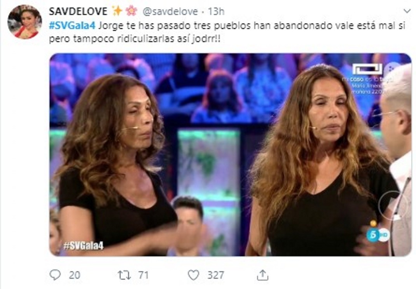Image resolution: width=416 pixels, height=289 pixels.
Task: Click the SAVDELOVE profile avatar picture
Action: pos(24,22)
